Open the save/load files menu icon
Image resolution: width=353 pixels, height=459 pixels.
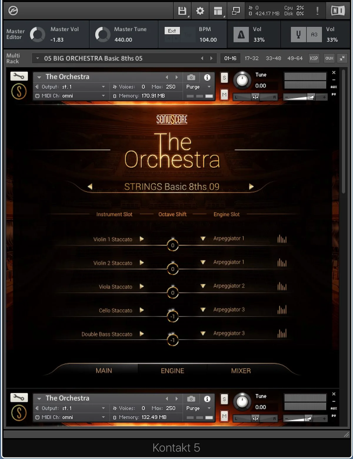coord(182,11)
